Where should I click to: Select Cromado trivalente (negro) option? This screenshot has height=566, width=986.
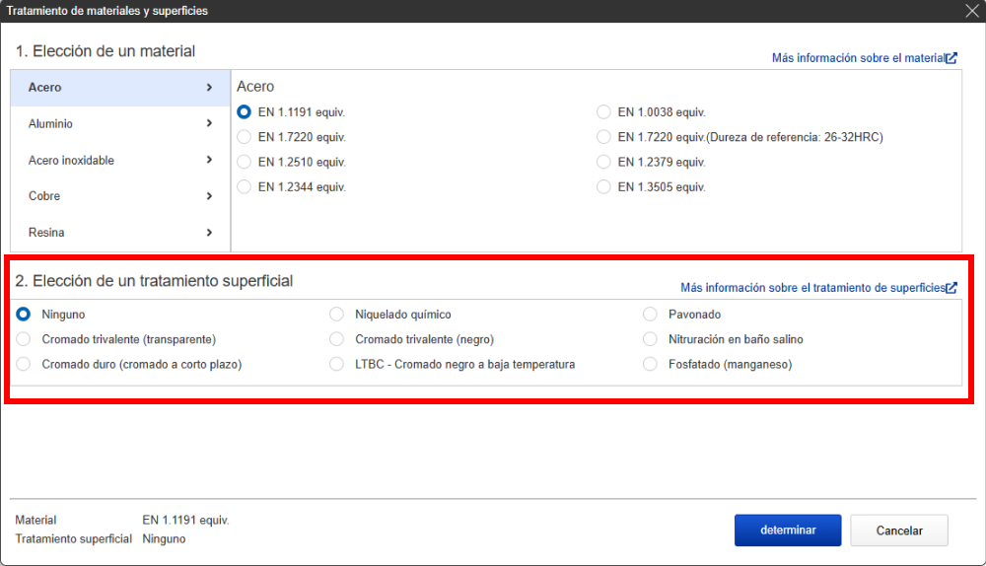click(336, 339)
